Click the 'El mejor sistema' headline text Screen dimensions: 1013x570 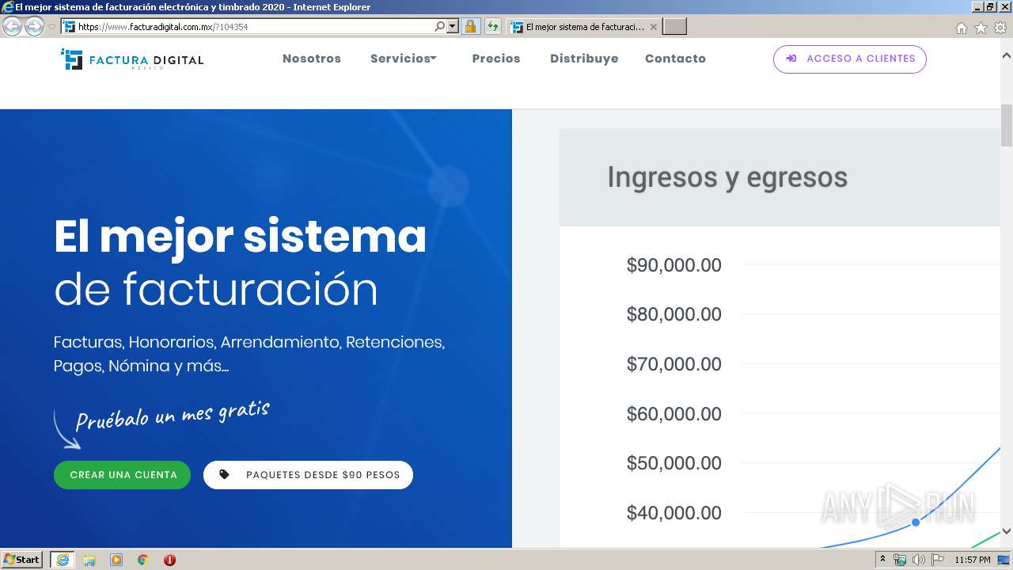(241, 237)
